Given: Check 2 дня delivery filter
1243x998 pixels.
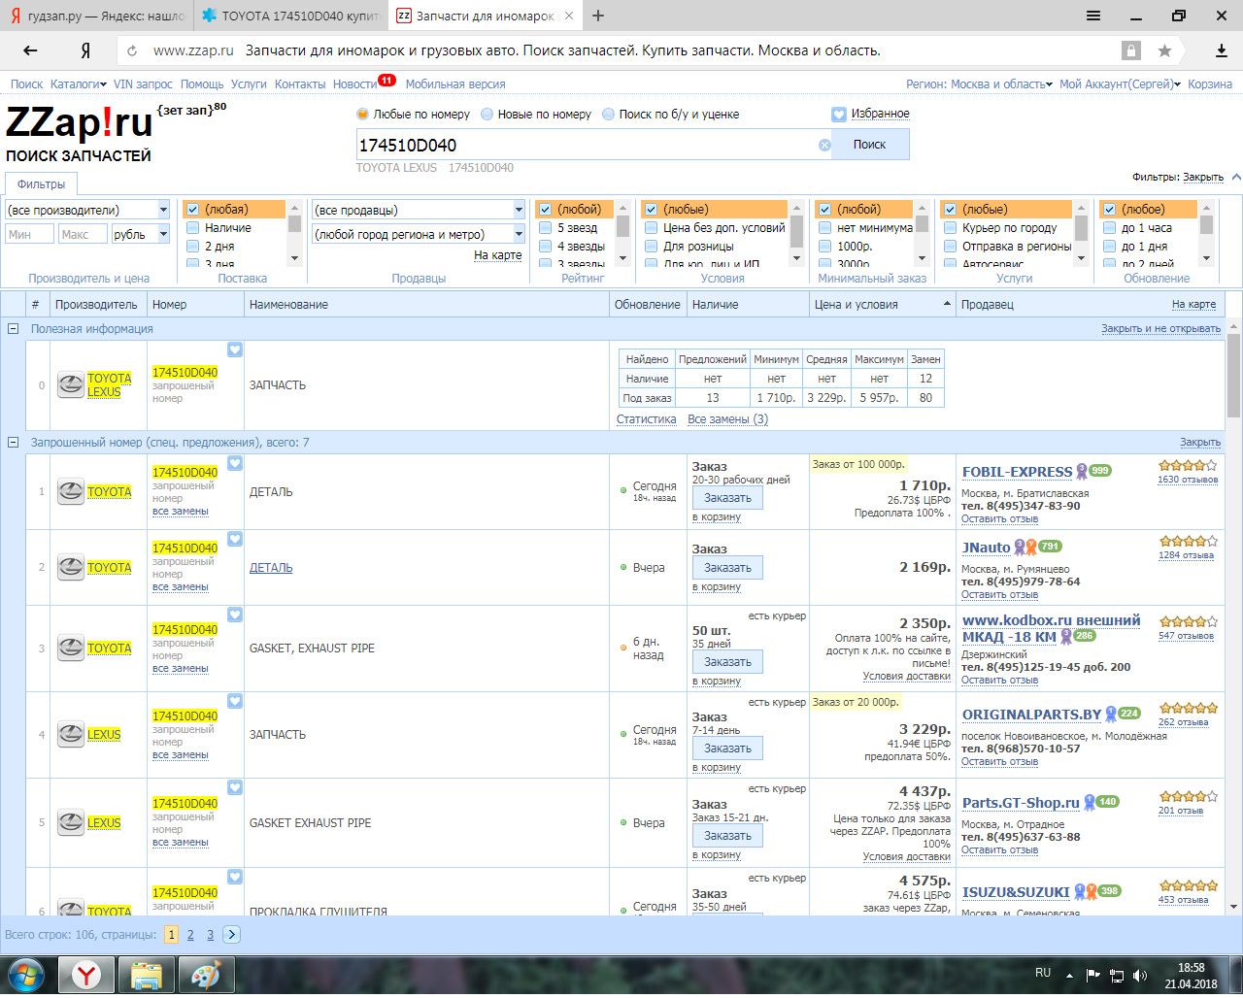Looking at the screenshot, I should (x=192, y=247).
